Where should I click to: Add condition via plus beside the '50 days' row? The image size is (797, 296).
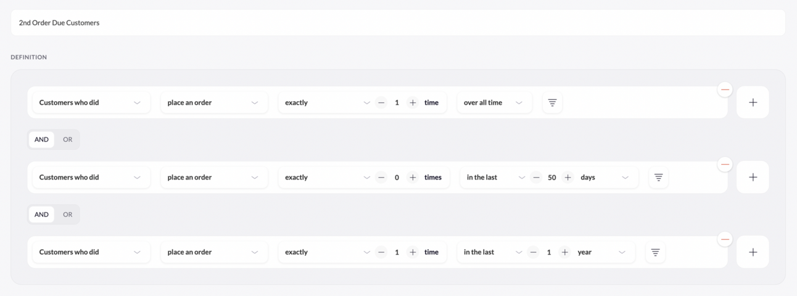click(x=753, y=177)
